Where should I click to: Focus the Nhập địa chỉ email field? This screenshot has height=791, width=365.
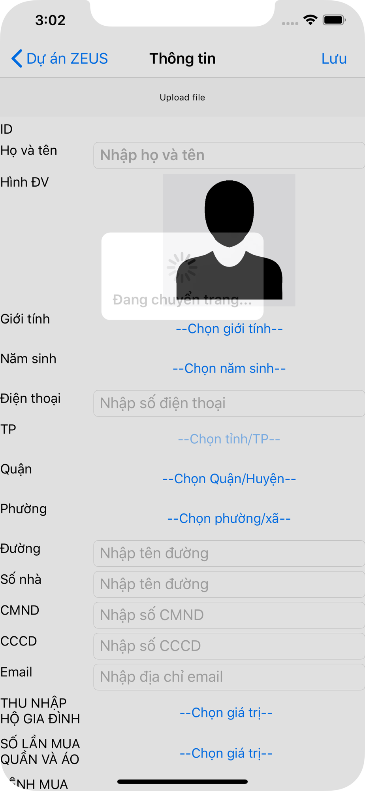click(229, 677)
